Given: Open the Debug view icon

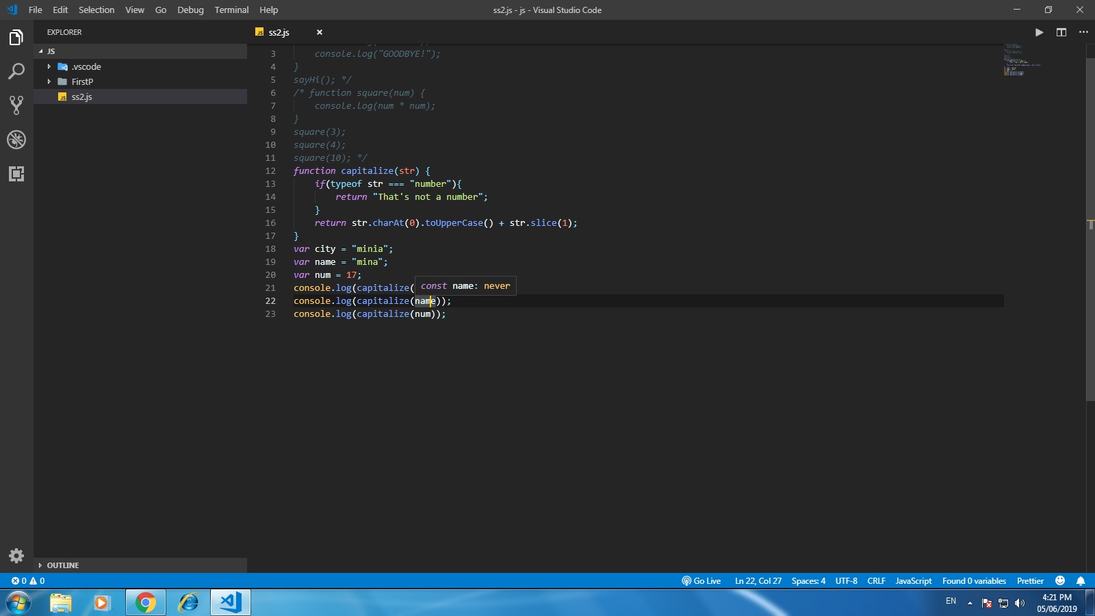Looking at the screenshot, I should tap(16, 140).
